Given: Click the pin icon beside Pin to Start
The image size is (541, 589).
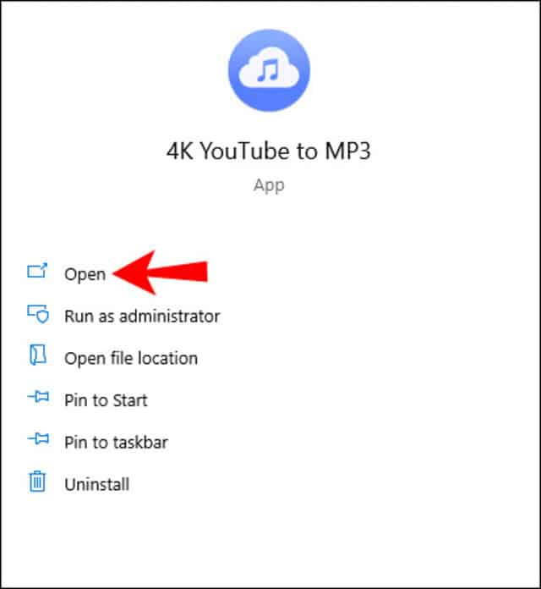Looking at the screenshot, I should tap(38, 397).
